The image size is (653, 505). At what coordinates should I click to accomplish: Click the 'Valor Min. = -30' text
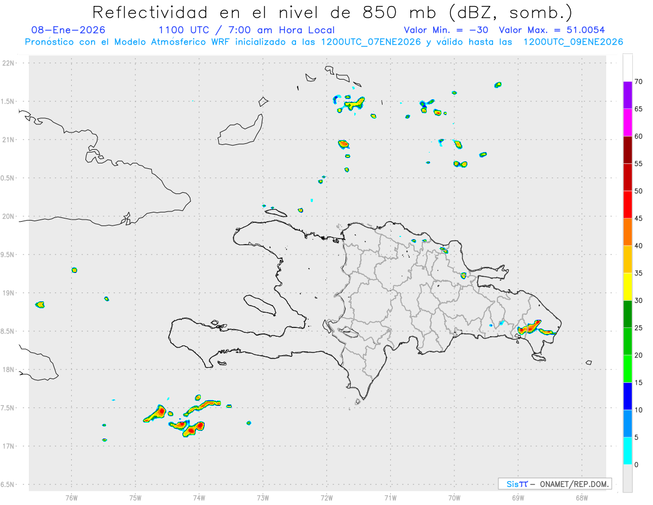click(x=447, y=30)
